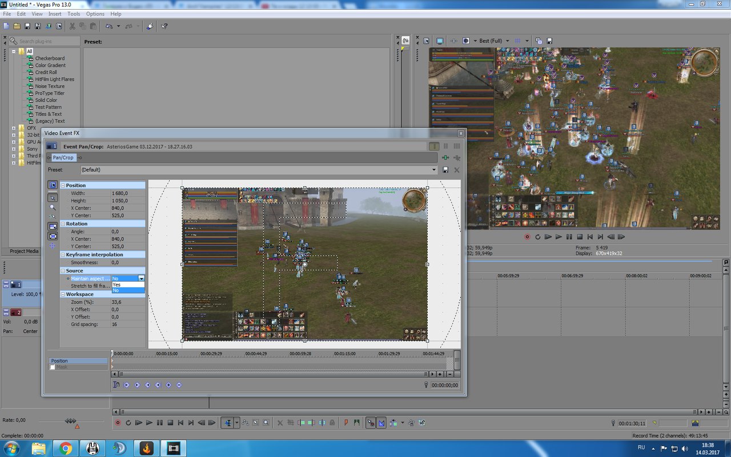This screenshot has width=731, height=457.
Task: Click the Open project folder icon
Action: [17, 26]
